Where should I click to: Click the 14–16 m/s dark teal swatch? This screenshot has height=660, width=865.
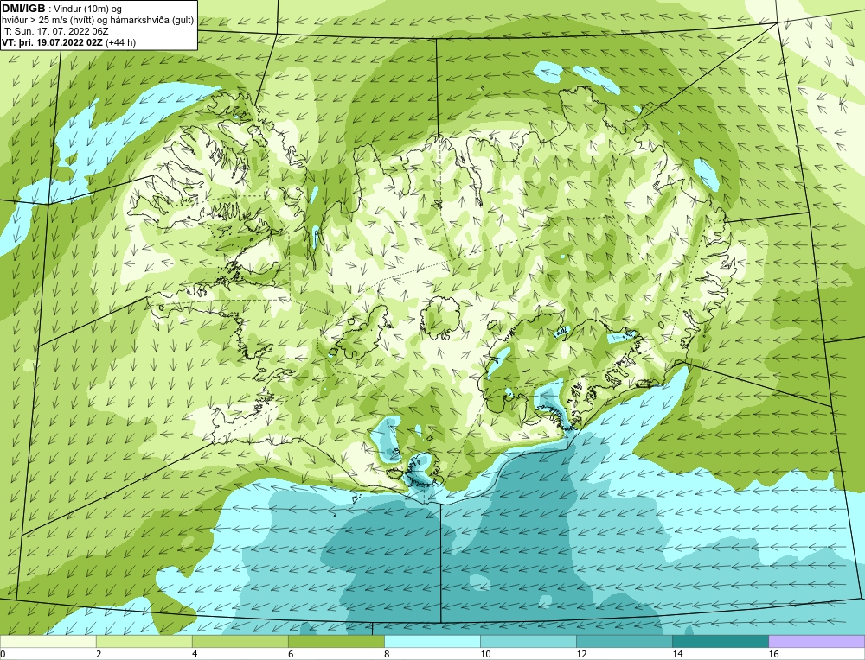[x=720, y=641]
